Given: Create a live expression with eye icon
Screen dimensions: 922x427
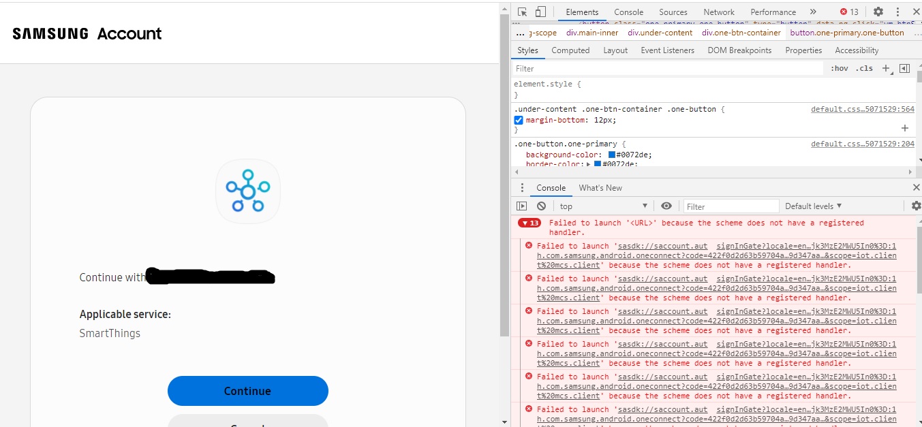Looking at the screenshot, I should 666,206.
